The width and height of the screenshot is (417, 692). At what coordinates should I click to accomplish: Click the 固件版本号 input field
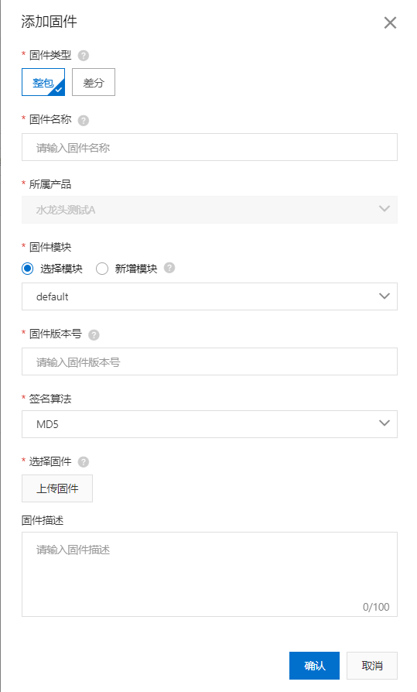click(x=210, y=362)
